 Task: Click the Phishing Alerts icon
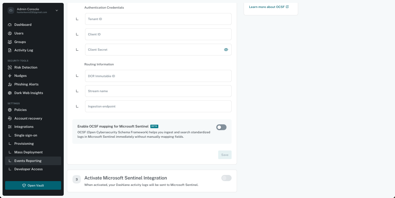(x=10, y=84)
